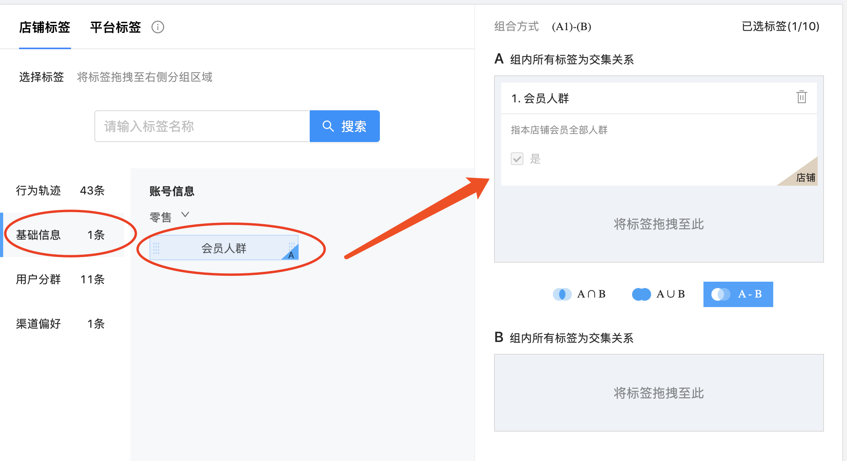Toggle the 是 checkbox under 会员人群

coord(517,159)
